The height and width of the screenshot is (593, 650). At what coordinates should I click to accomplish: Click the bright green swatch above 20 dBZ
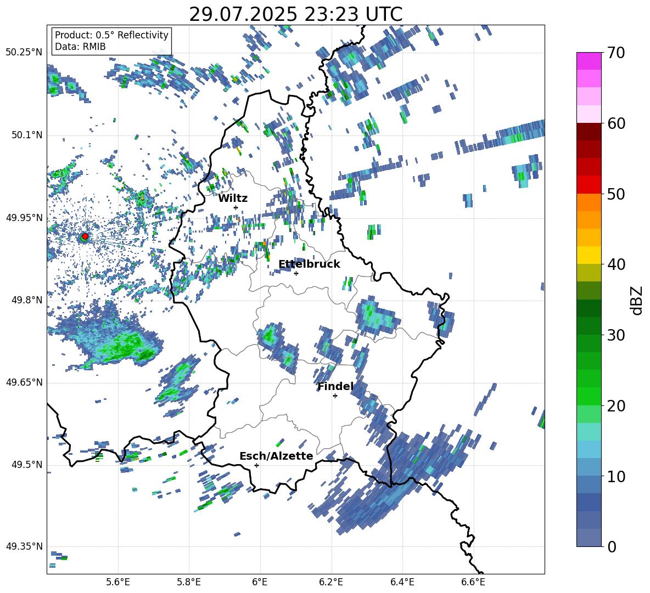tap(589, 396)
